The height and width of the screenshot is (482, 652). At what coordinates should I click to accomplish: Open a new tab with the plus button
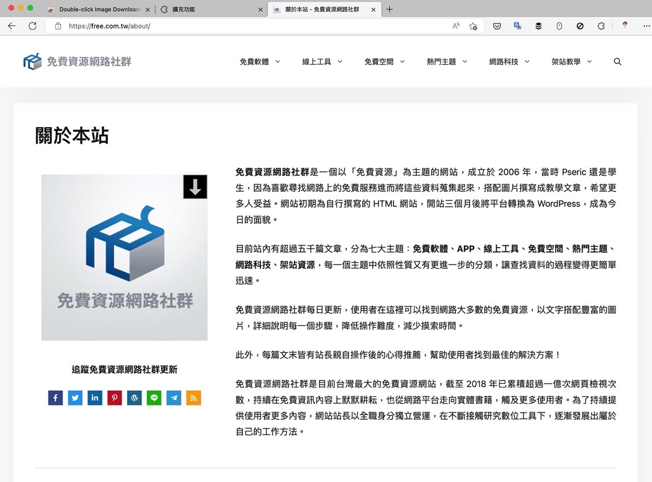coord(390,9)
